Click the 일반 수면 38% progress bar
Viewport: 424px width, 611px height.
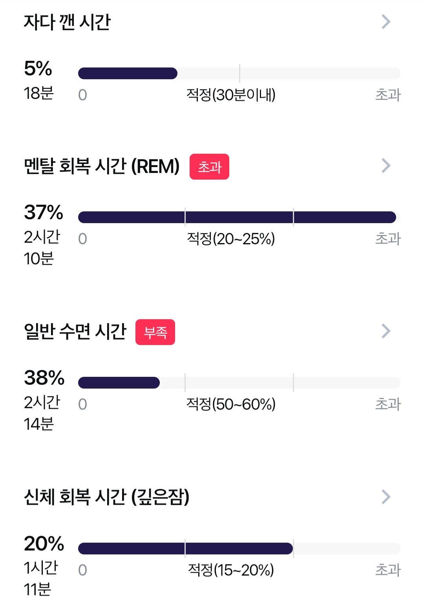pyautogui.click(x=239, y=383)
